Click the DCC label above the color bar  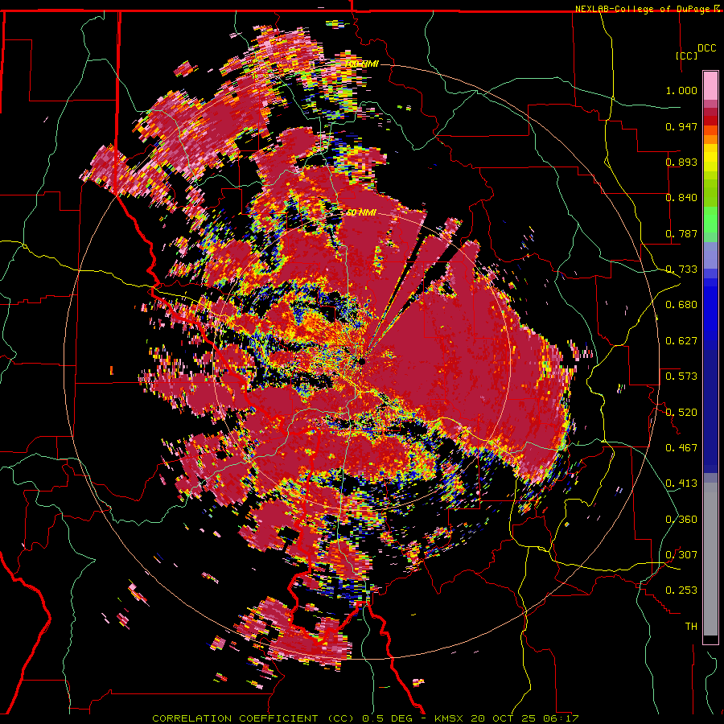point(706,48)
